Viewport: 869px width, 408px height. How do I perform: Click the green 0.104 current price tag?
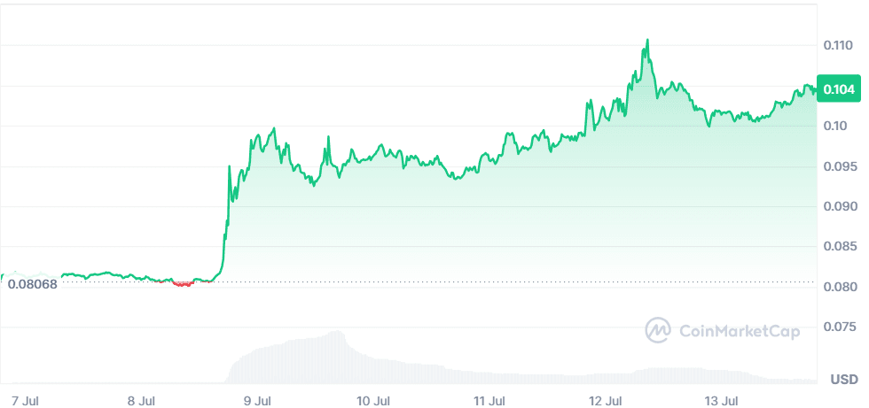pyautogui.click(x=839, y=89)
